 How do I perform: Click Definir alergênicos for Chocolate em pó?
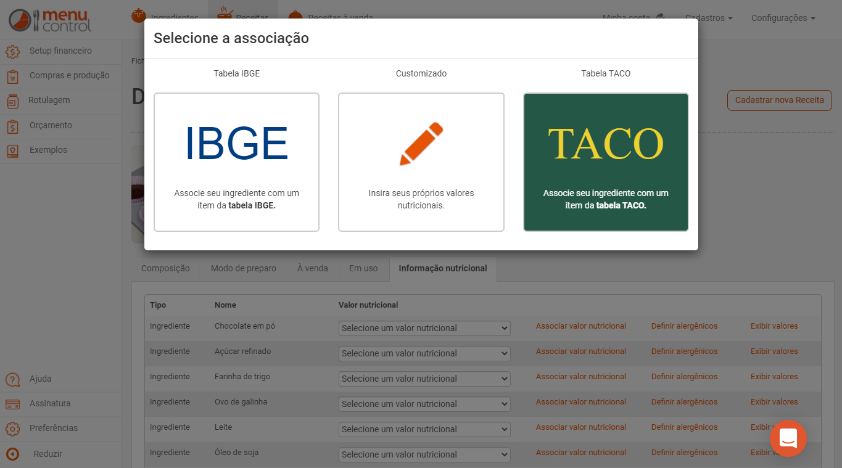coord(685,326)
